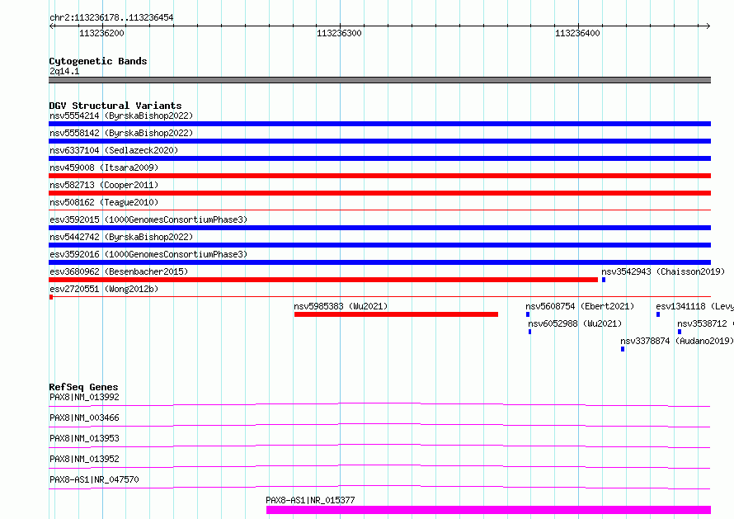Open nsv5608754 (Ebert2021) label
734x519 pixels.
click(580, 306)
